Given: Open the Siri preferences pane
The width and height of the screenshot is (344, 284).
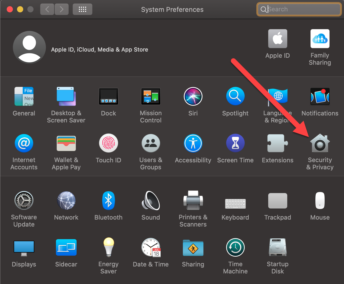Looking at the screenshot, I should tap(193, 97).
